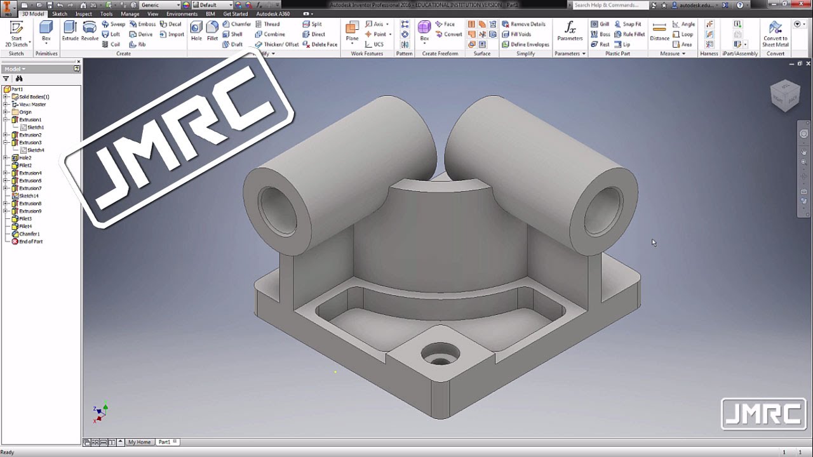Expand the Hole2 node

click(x=6, y=158)
